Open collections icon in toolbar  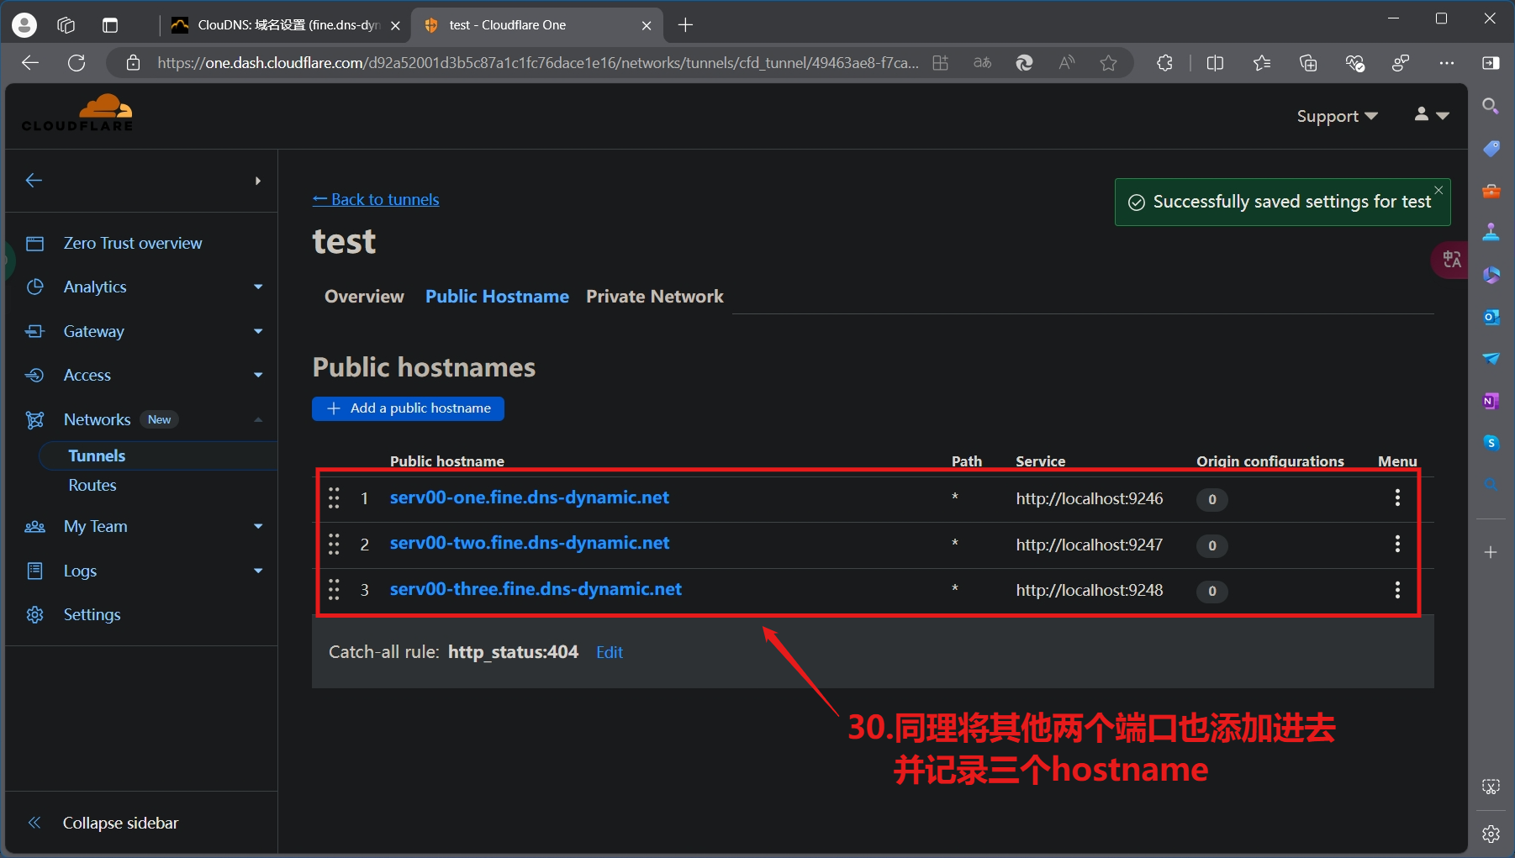1308,63
